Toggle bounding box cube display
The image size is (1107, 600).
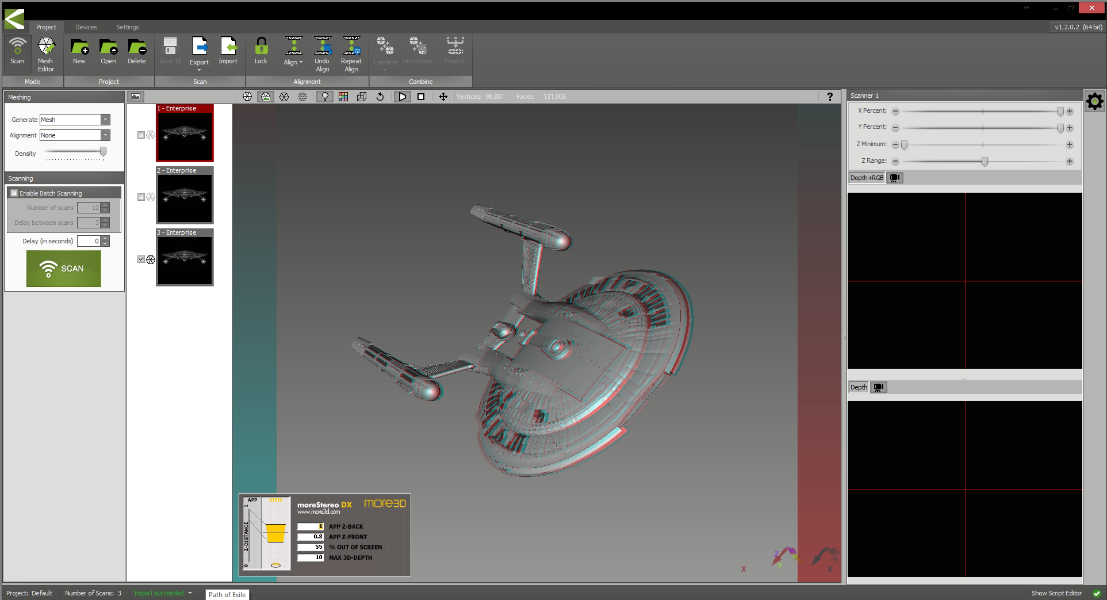tap(362, 97)
